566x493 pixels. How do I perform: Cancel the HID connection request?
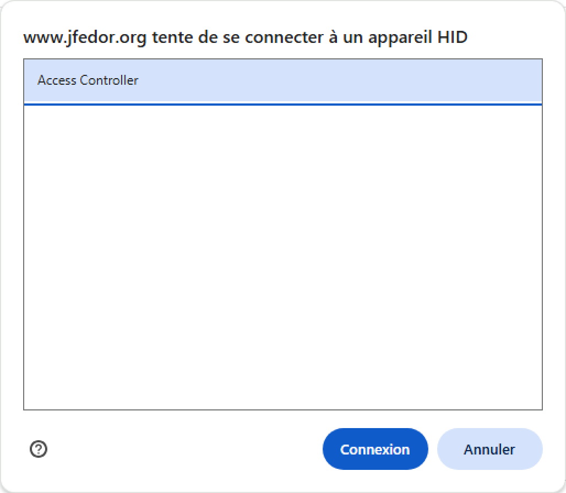tap(489, 449)
